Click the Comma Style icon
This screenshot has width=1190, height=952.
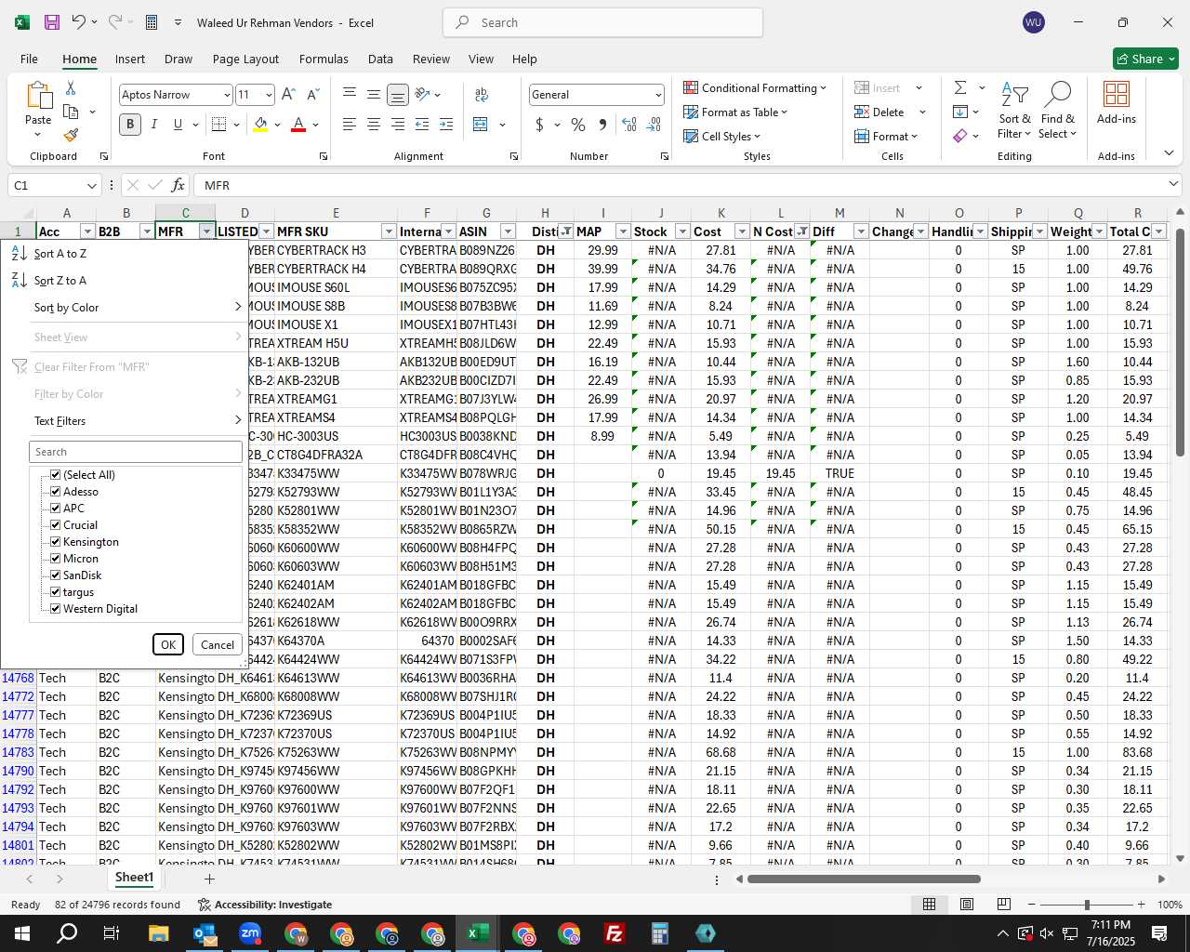pyautogui.click(x=602, y=125)
